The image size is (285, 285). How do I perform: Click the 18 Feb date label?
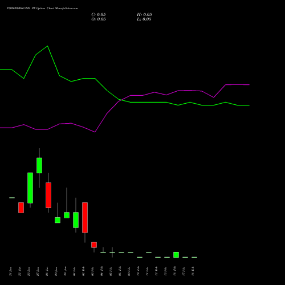point(193,271)
